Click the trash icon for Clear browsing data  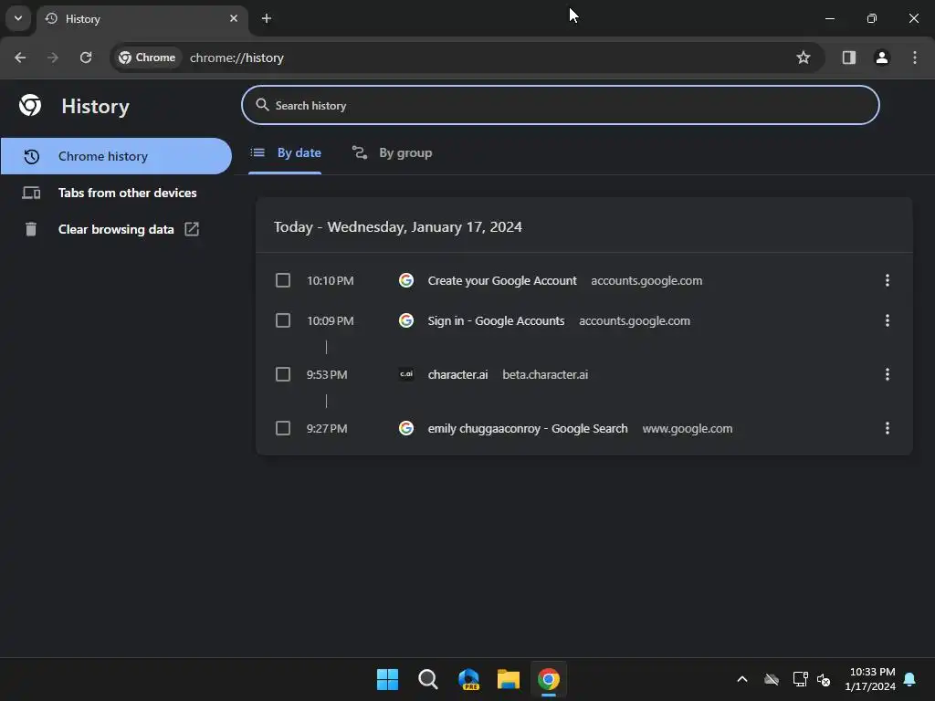(31, 229)
